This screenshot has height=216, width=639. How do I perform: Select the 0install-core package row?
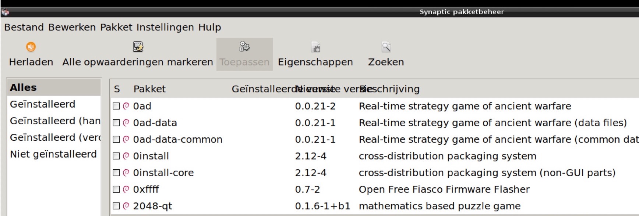pyautogui.click(x=375, y=173)
